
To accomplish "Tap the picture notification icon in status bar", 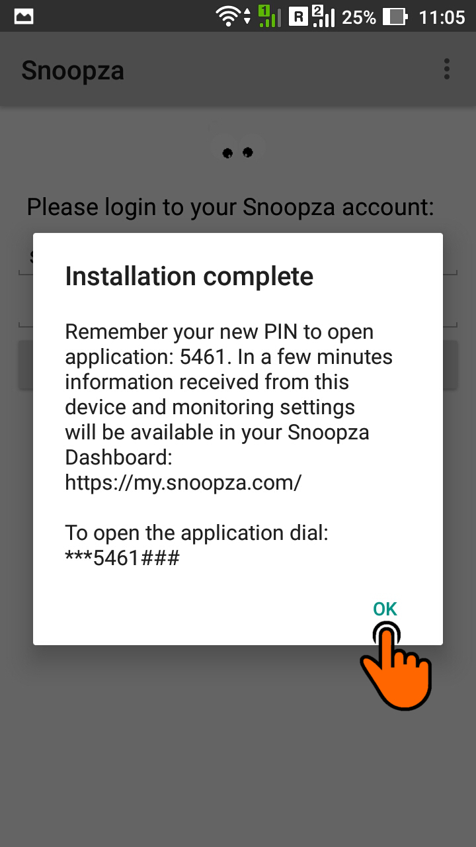I will tap(24, 17).
